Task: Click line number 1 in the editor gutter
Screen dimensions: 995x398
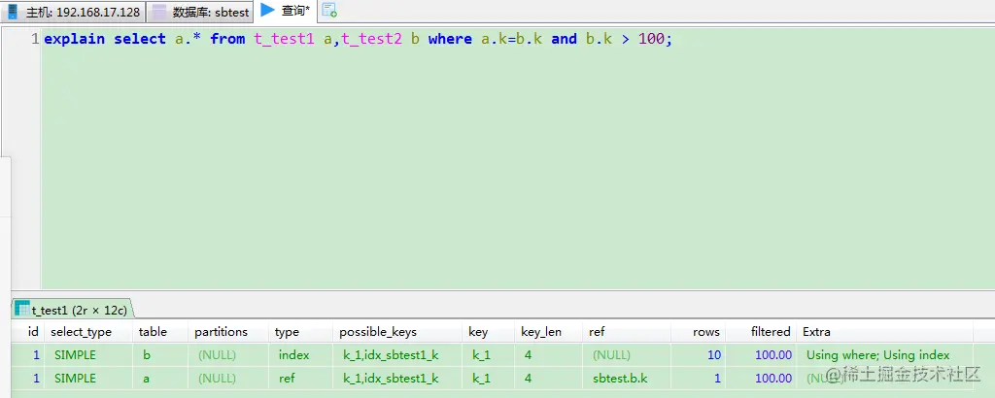Action: (x=35, y=39)
